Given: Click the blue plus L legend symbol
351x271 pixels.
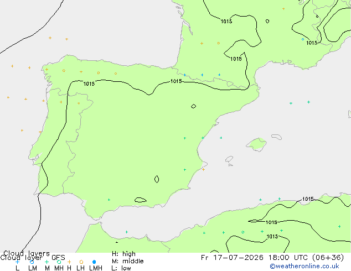Looking at the screenshot, I should [x=17, y=262].
